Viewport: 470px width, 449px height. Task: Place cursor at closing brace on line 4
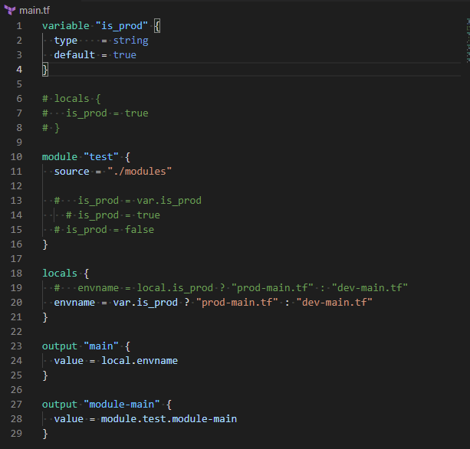pos(45,70)
